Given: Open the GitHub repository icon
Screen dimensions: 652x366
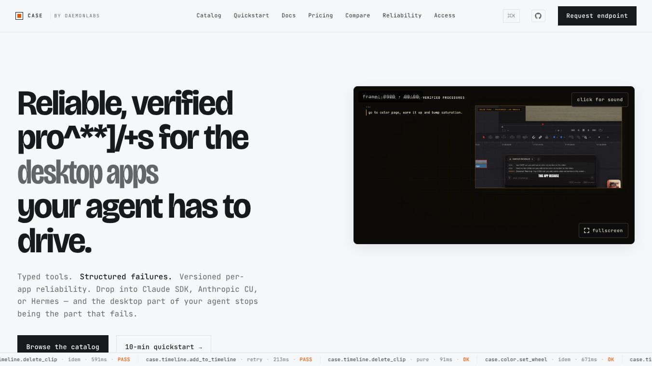Looking at the screenshot, I should pos(538,16).
